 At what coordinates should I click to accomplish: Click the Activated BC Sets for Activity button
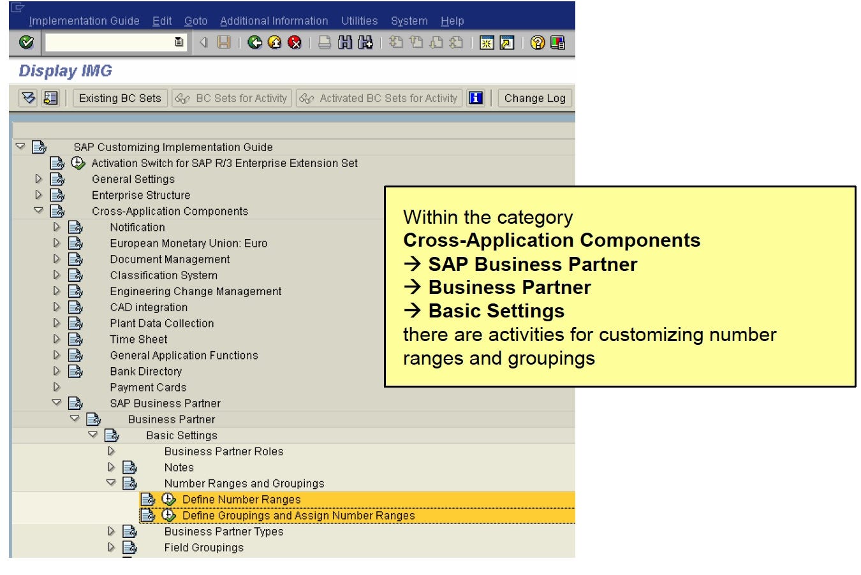tap(379, 98)
